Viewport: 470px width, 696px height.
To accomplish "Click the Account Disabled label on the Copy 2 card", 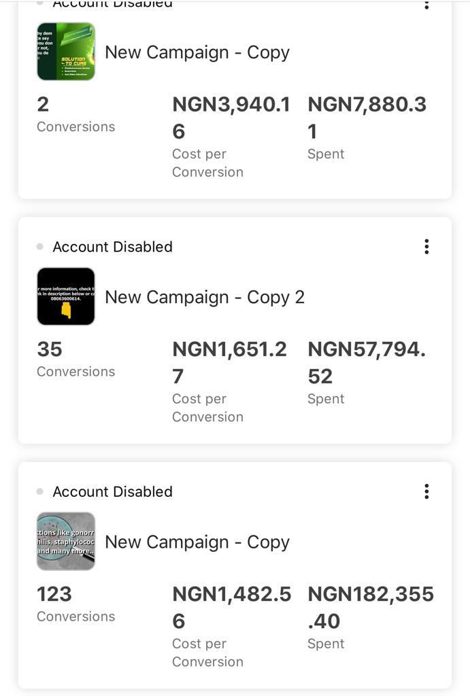I will tap(112, 247).
